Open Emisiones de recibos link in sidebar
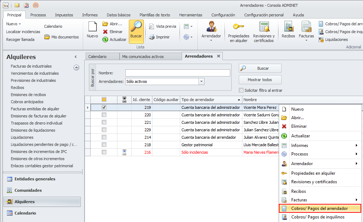363x222 pixels. (x=28, y=95)
